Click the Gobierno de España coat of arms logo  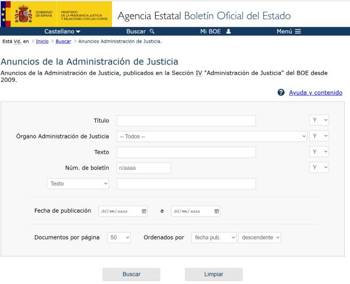click(23, 14)
